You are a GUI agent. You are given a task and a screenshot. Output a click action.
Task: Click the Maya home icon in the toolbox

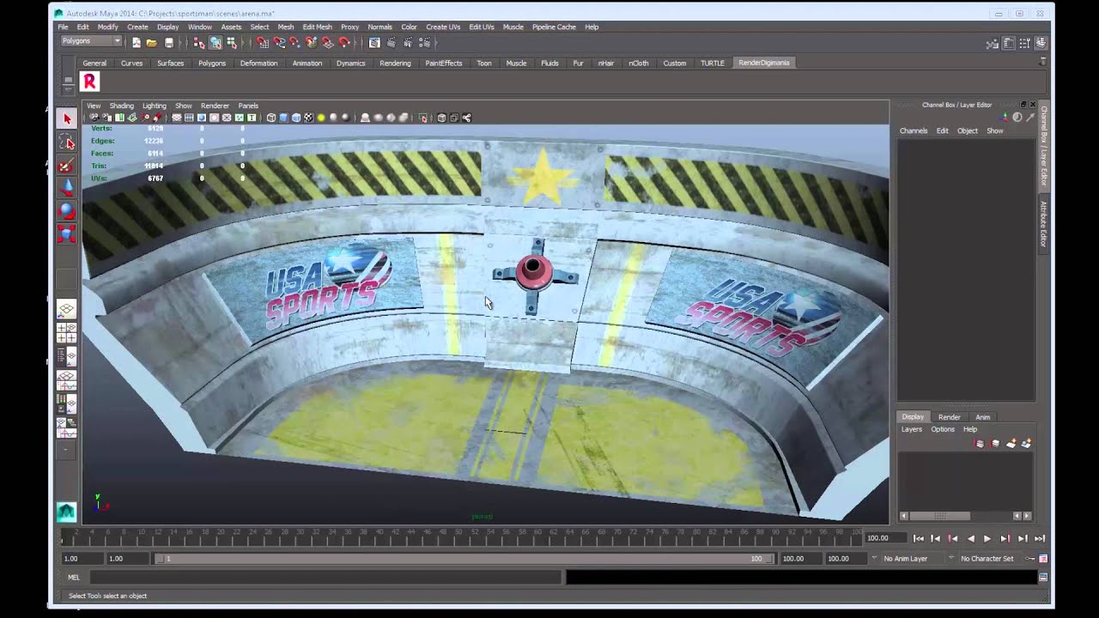[66, 512]
